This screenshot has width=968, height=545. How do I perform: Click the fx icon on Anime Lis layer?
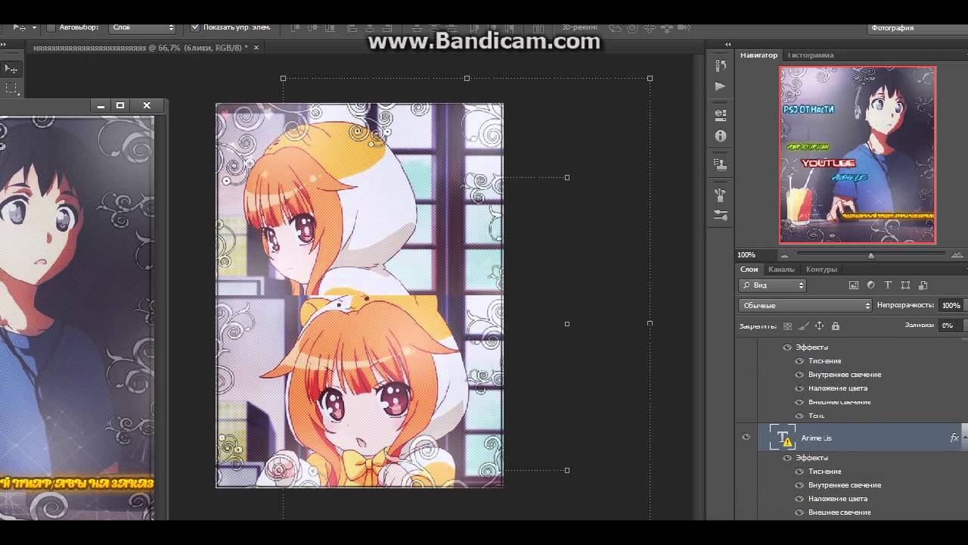point(954,438)
